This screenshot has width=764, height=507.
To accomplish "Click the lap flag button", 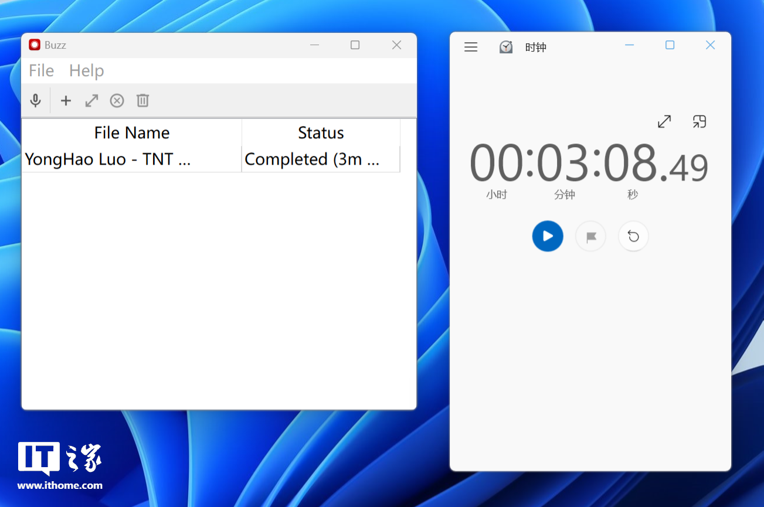I will tap(590, 236).
